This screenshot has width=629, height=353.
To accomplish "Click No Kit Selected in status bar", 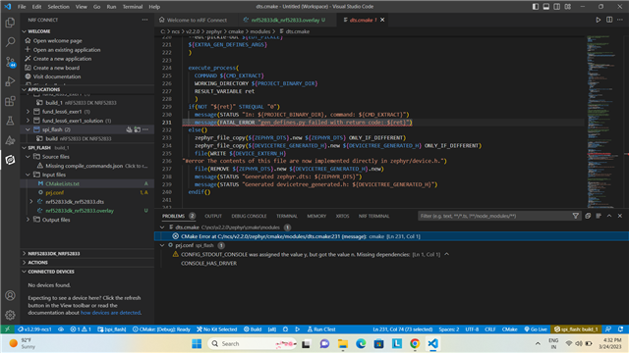I will [x=216, y=329].
